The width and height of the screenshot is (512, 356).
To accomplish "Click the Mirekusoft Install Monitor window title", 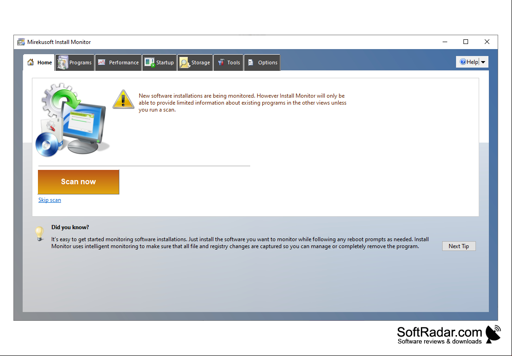I will (59, 42).
